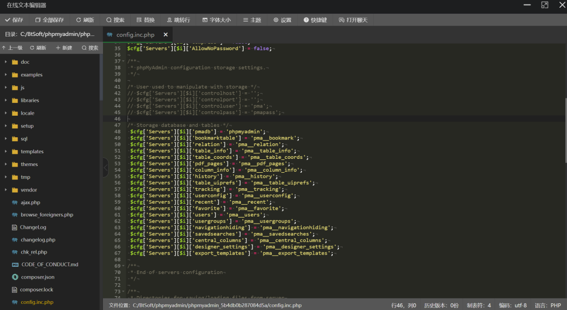The height and width of the screenshot is (310, 567).
Task: Open the 字体大小 (Font size) option
Action: 217,20
